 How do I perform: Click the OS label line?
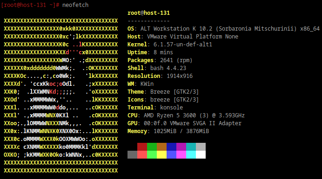223,29
